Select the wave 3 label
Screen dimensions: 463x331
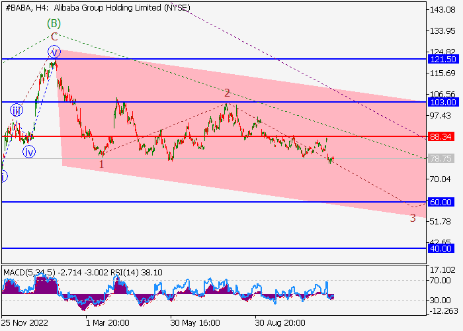413,218
